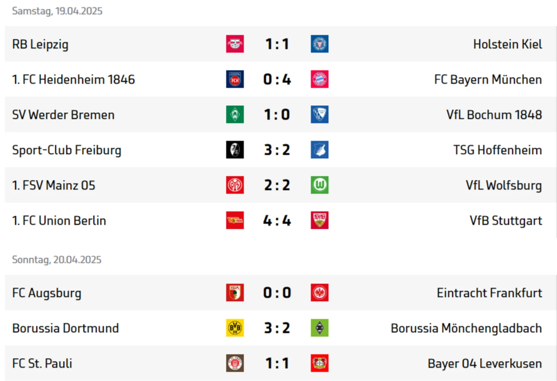The height and width of the screenshot is (381, 557).
Task: Open the 3:2 Dortmund–Mönchengladbach score
Action: (x=277, y=328)
